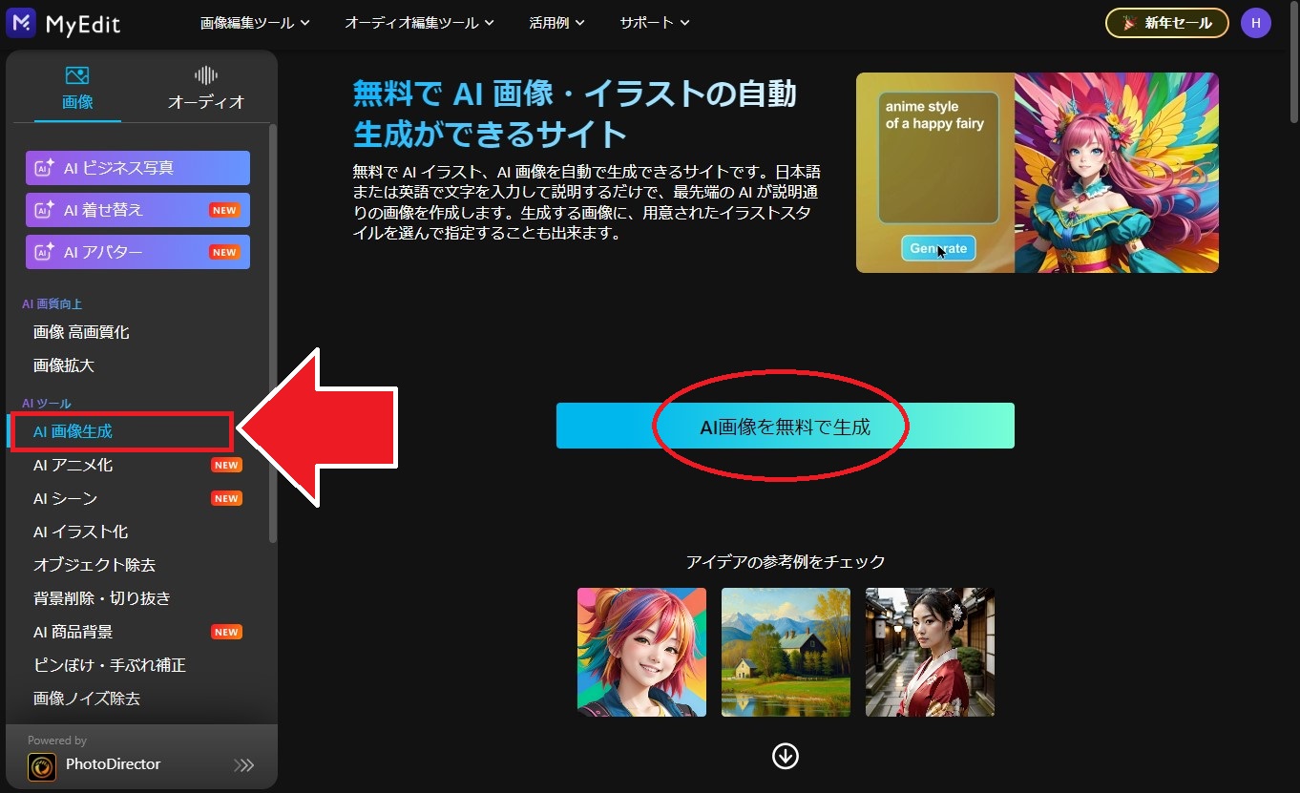Screen dimensions: 1300x793
Task: Click the アイデアの参考例をチェック text
Action: (786, 561)
